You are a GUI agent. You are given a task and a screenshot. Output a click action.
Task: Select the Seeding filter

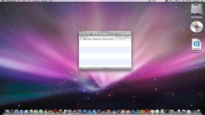(105, 39)
